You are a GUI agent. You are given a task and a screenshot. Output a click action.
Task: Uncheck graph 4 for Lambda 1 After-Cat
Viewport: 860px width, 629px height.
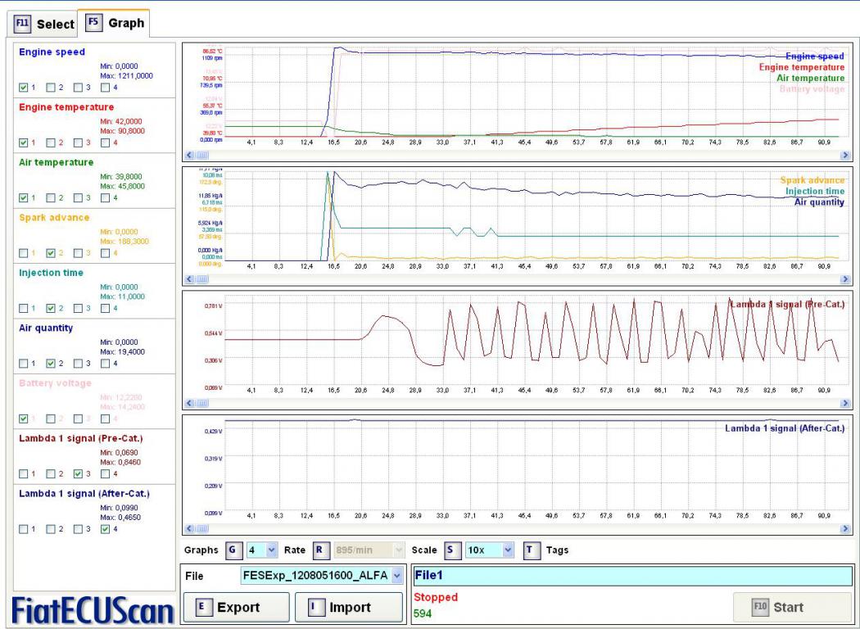pyautogui.click(x=105, y=529)
